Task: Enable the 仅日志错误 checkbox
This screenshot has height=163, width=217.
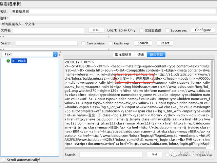Action: point(141,30)
